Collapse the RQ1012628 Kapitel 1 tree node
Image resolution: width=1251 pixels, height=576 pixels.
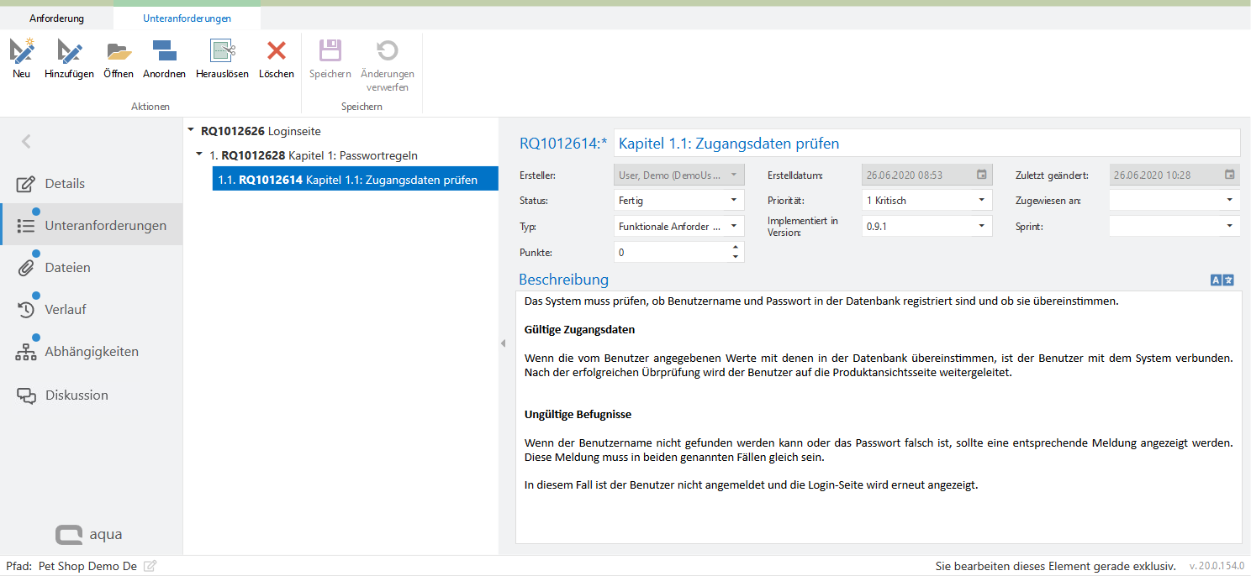coord(199,154)
